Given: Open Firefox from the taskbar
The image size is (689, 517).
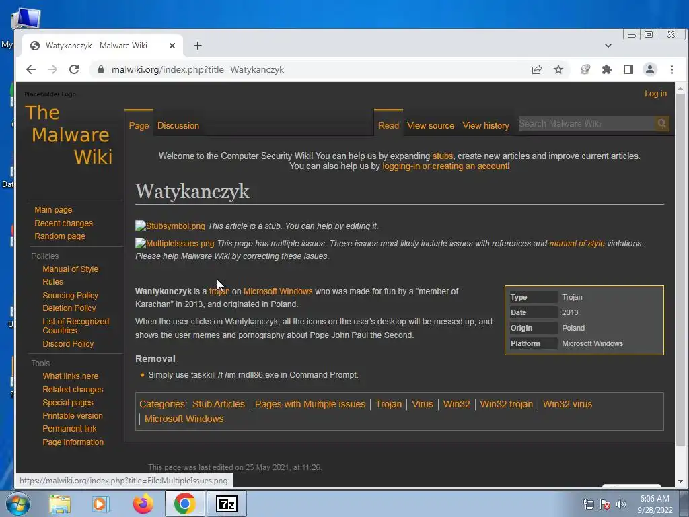Looking at the screenshot, I should pos(143,504).
